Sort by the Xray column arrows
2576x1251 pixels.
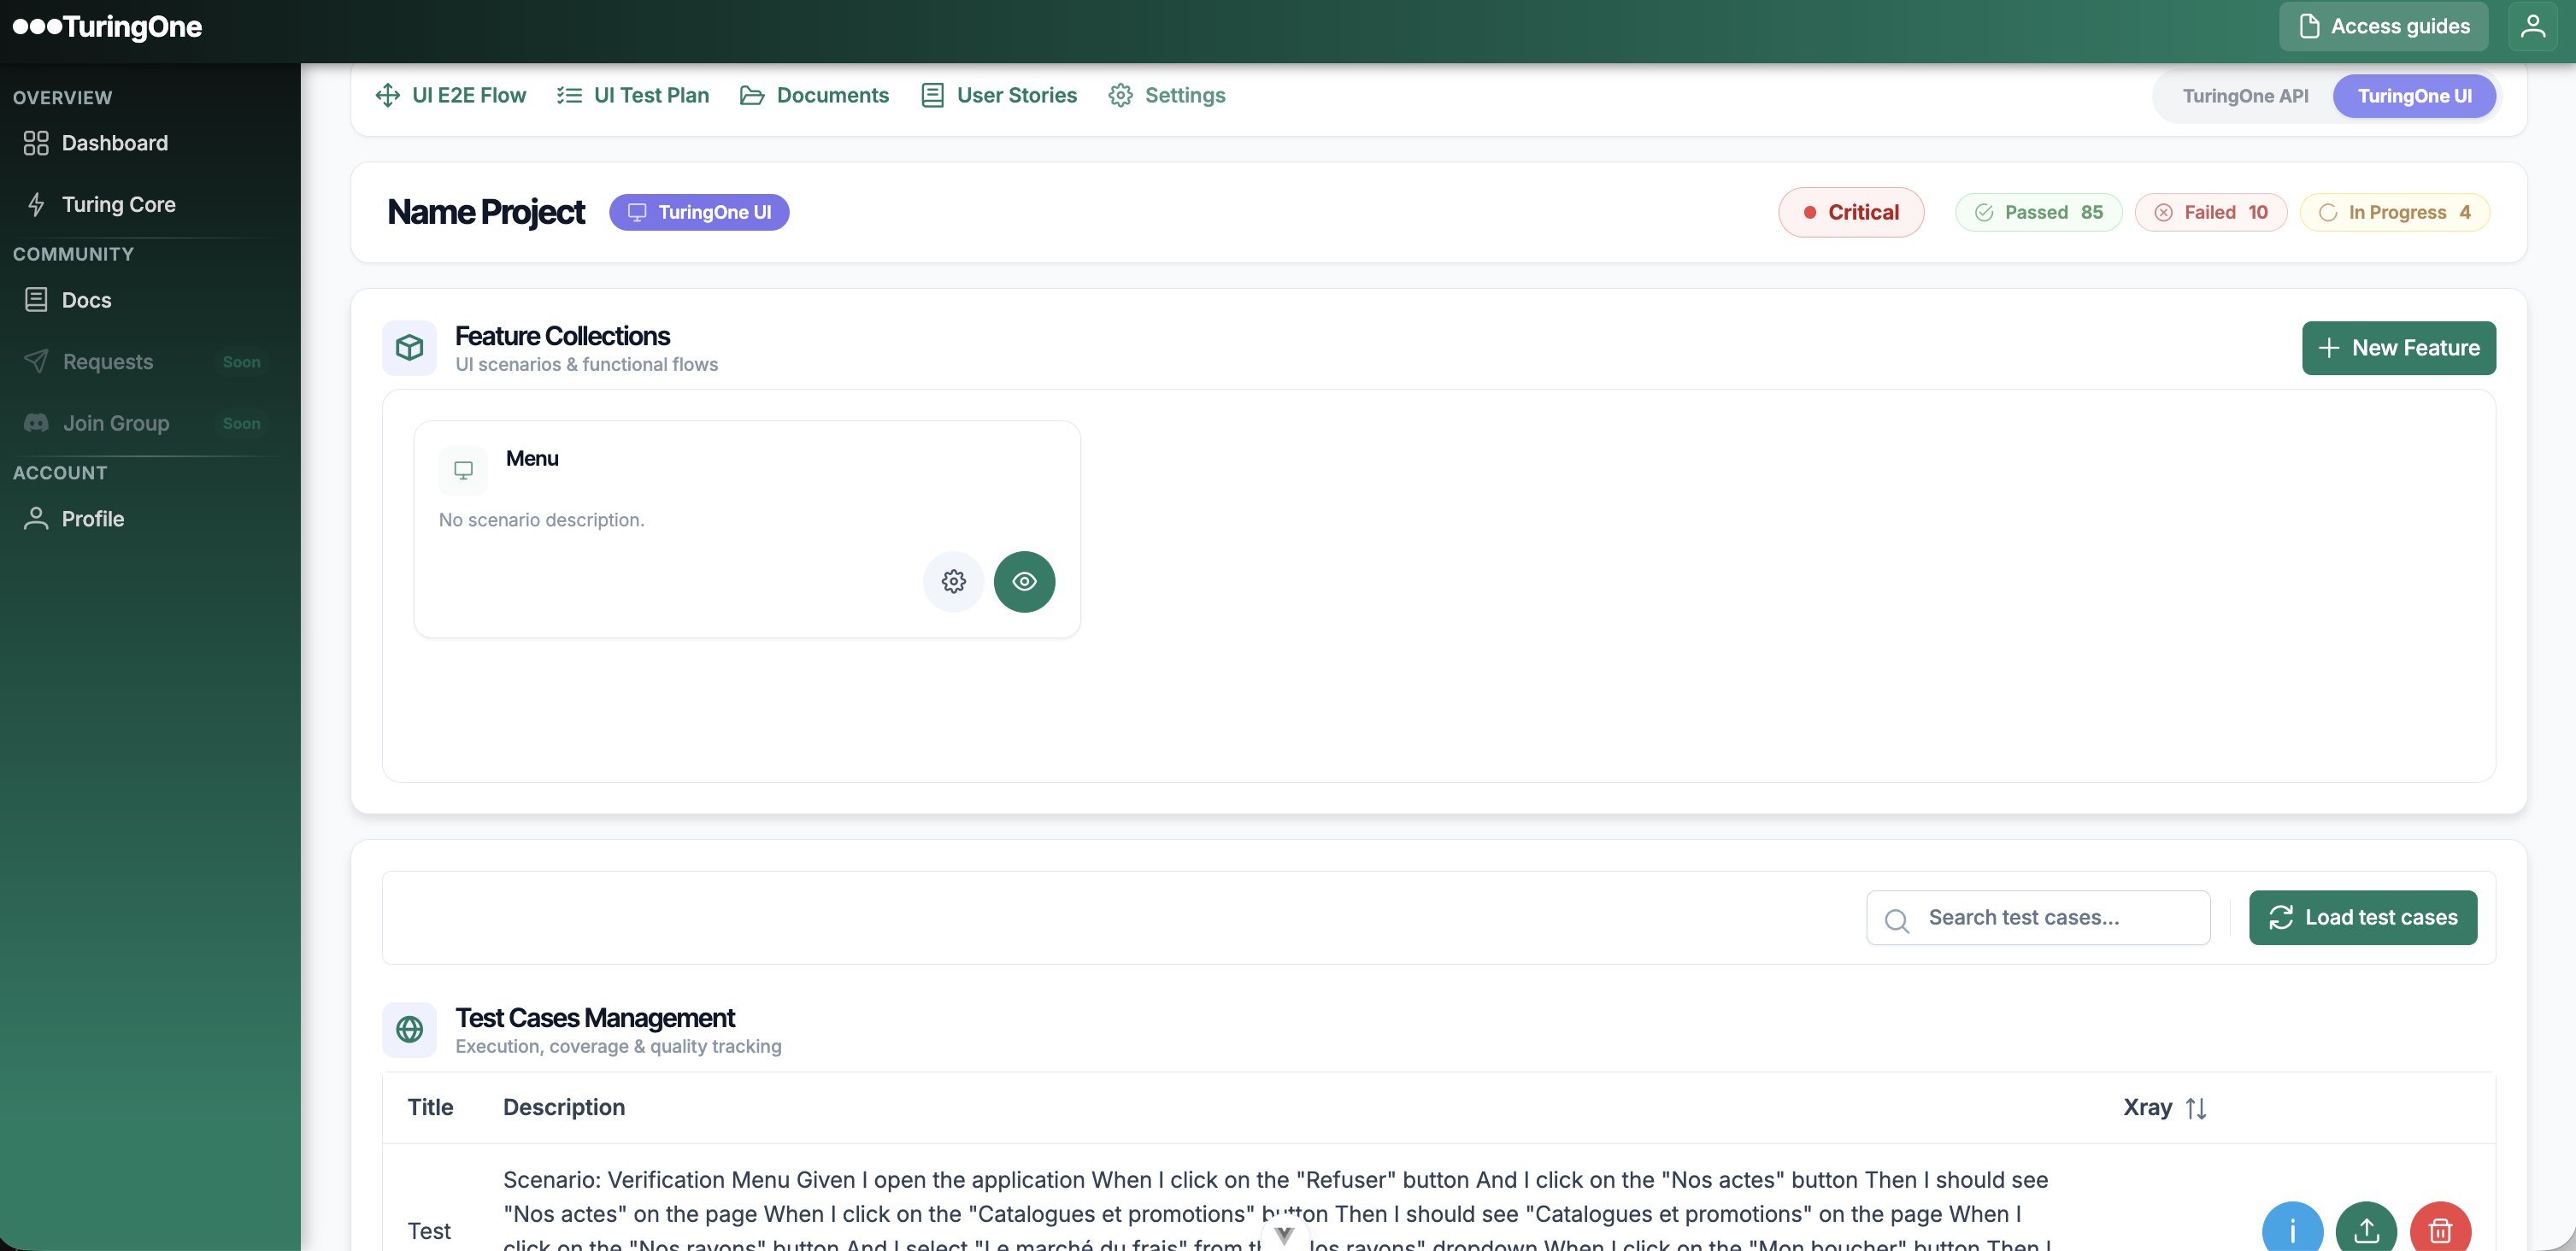(2196, 1107)
